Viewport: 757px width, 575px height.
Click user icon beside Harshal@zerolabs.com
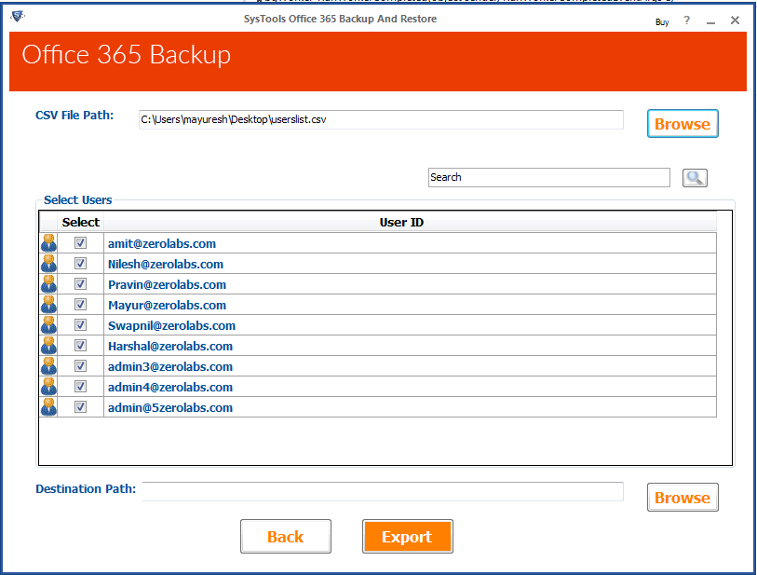tap(48, 346)
